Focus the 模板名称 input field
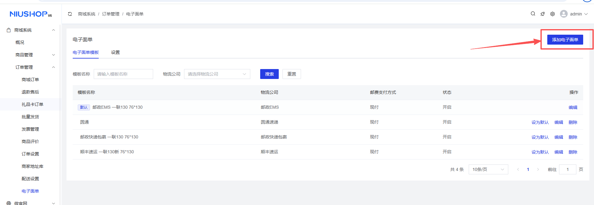This screenshot has height=205, width=594. click(x=123, y=74)
